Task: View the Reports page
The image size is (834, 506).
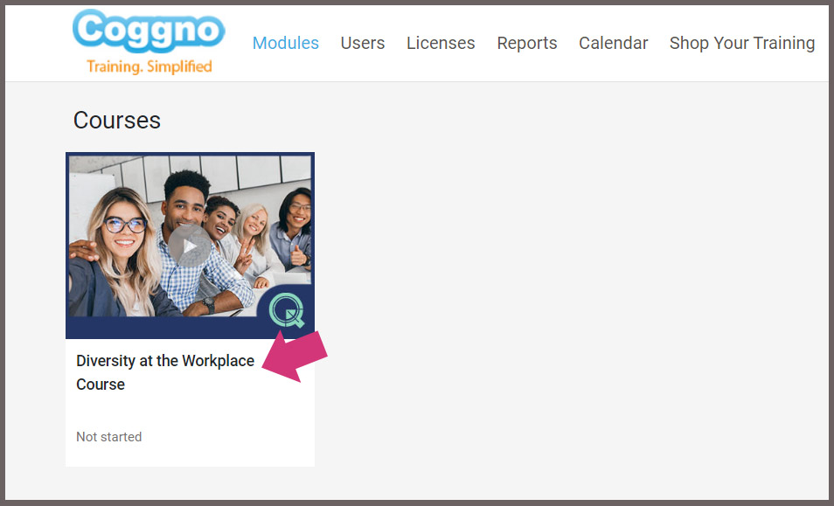Action: pos(527,43)
